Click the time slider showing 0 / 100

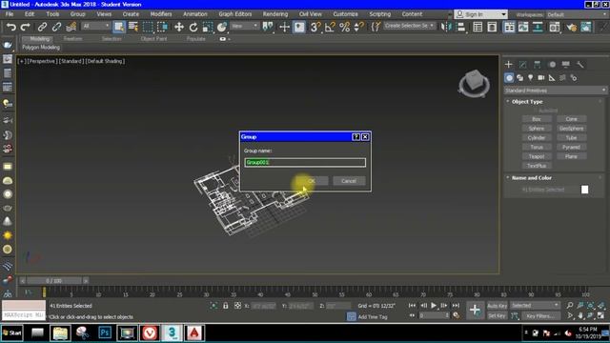(54, 280)
